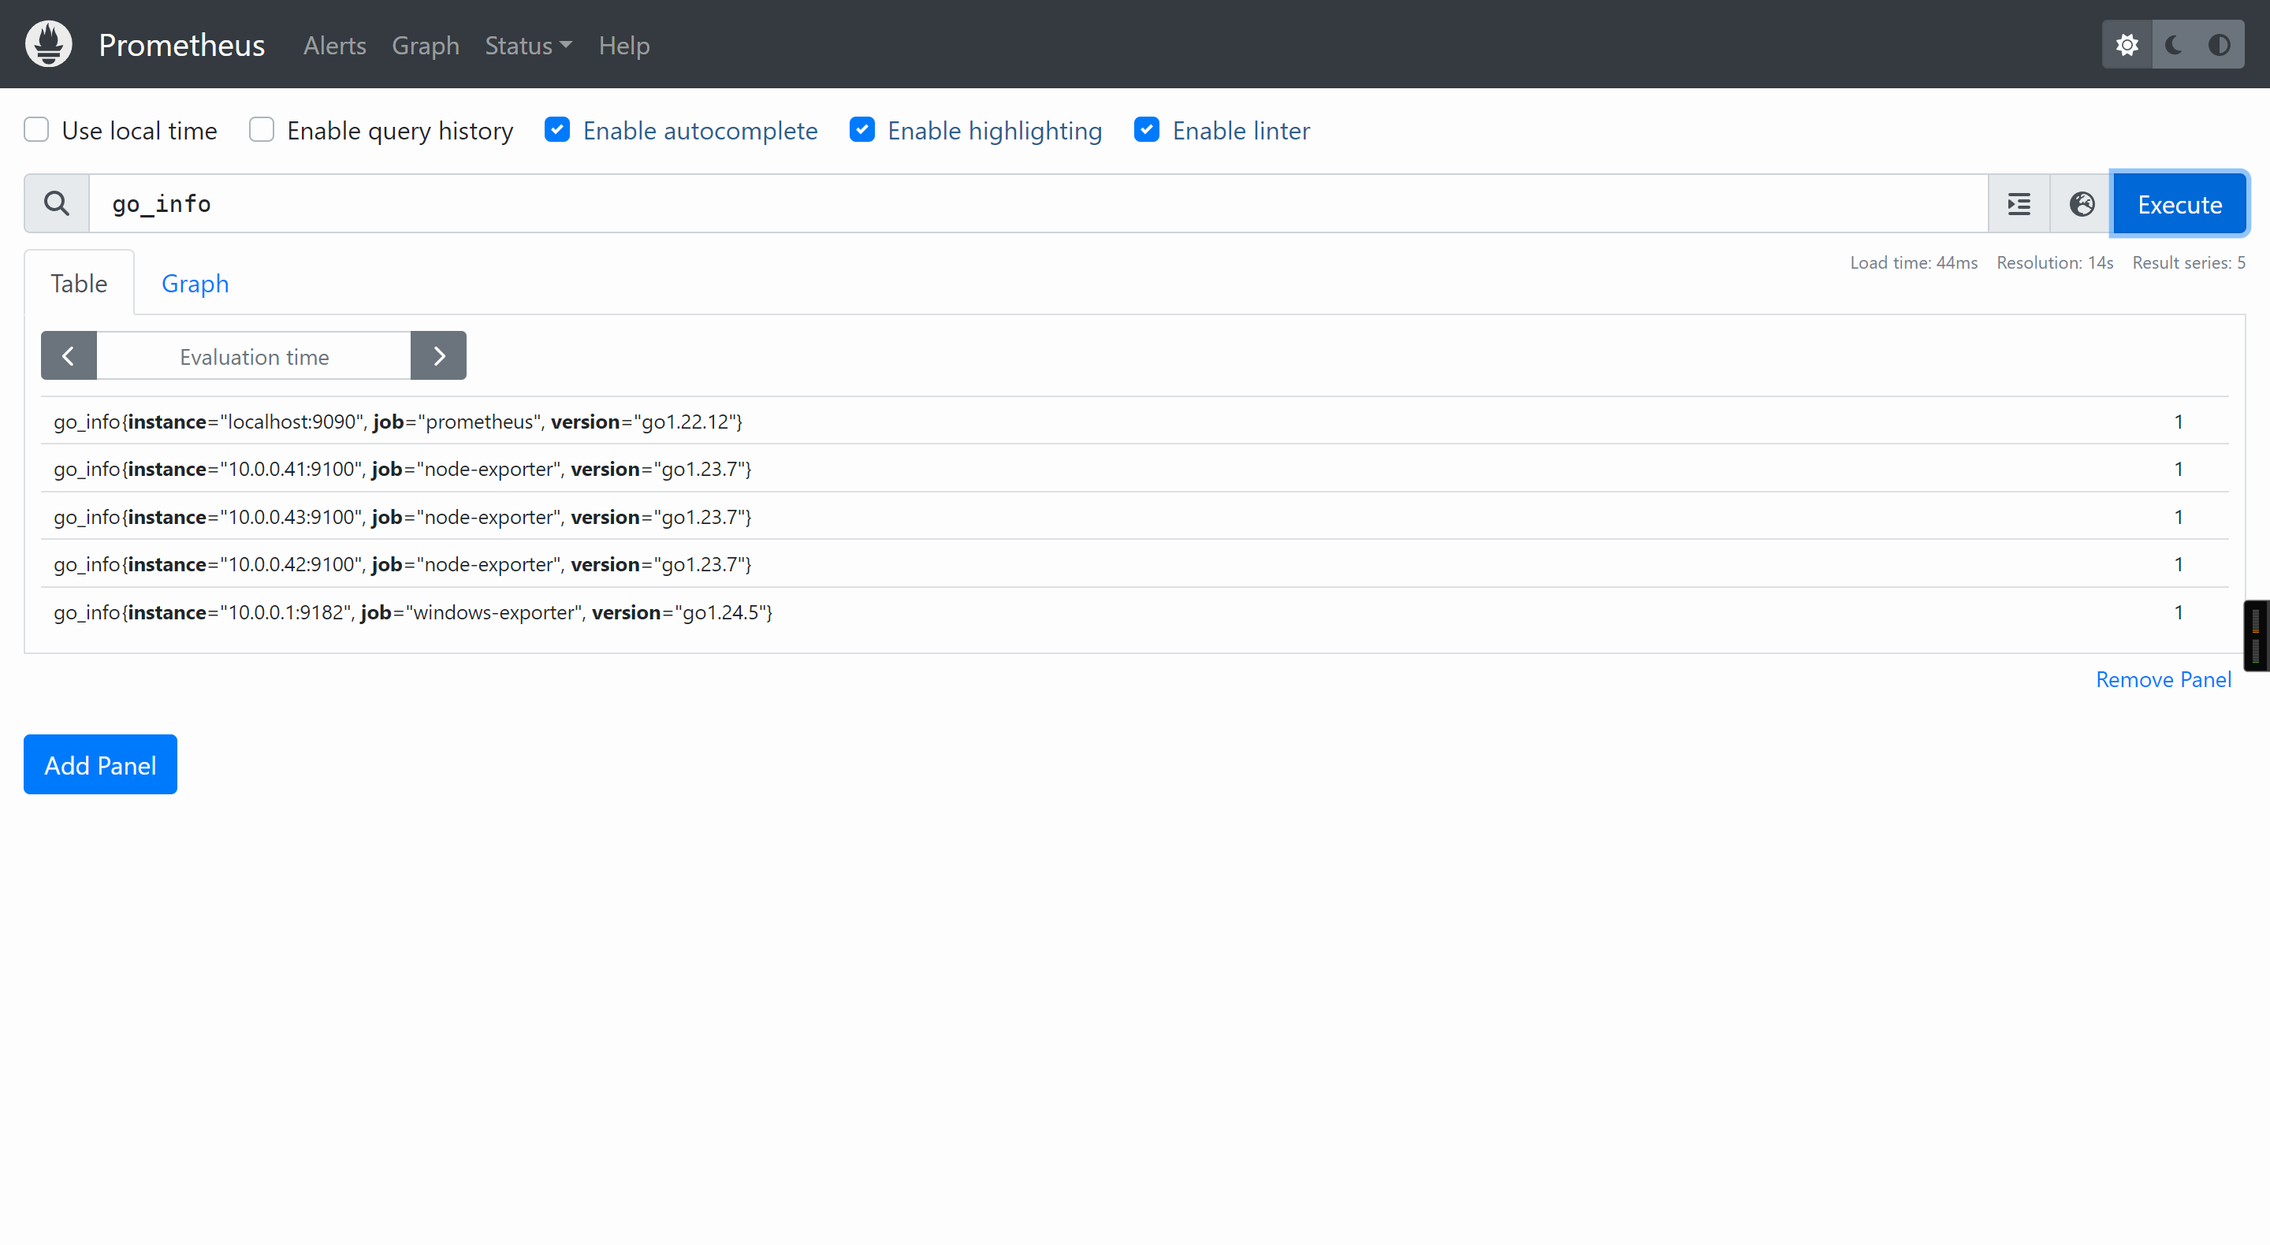Step evaluation time backward

coord(68,356)
